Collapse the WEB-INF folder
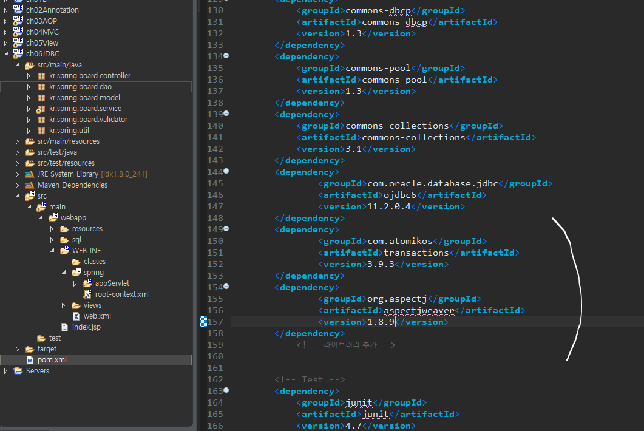Image resolution: width=644 pixels, height=431 pixels. (x=52, y=251)
